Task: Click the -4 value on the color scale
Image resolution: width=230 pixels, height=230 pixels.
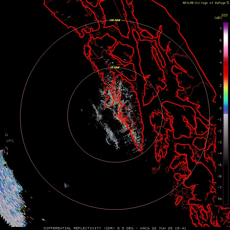Action: [x=220, y=154]
